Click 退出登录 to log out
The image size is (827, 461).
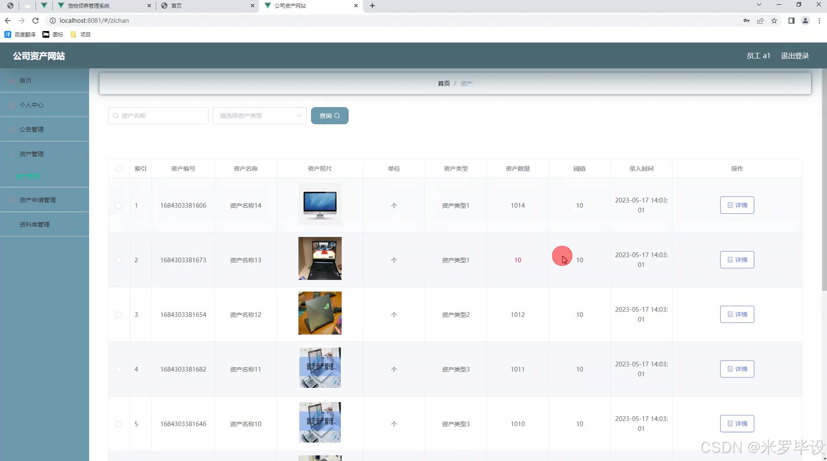(795, 56)
